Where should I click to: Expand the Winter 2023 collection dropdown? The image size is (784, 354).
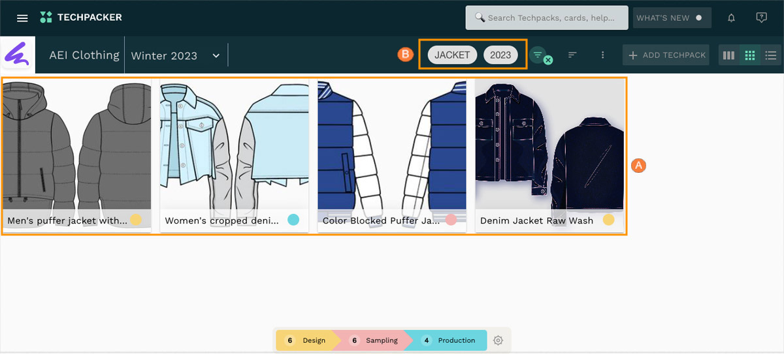point(216,56)
